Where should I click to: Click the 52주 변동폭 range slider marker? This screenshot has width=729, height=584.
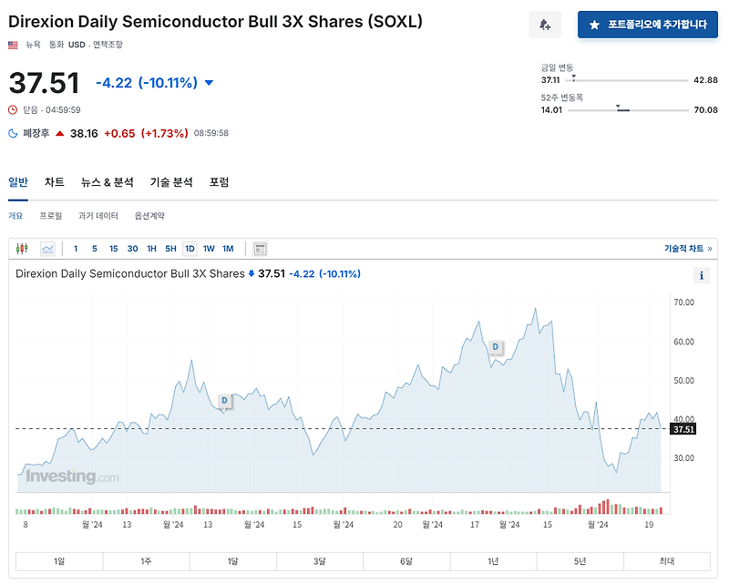pyautogui.click(x=622, y=109)
